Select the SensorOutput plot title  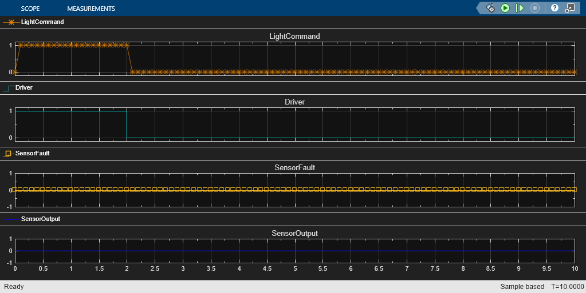(294, 233)
